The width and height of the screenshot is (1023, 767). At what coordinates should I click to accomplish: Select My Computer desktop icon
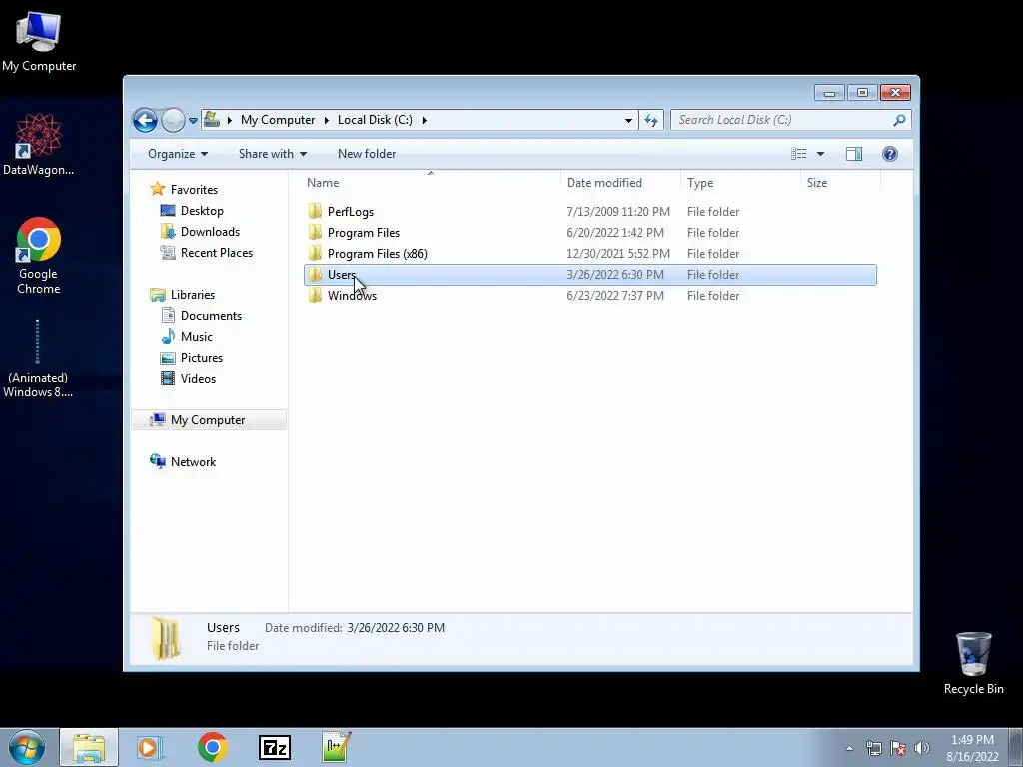(x=39, y=40)
